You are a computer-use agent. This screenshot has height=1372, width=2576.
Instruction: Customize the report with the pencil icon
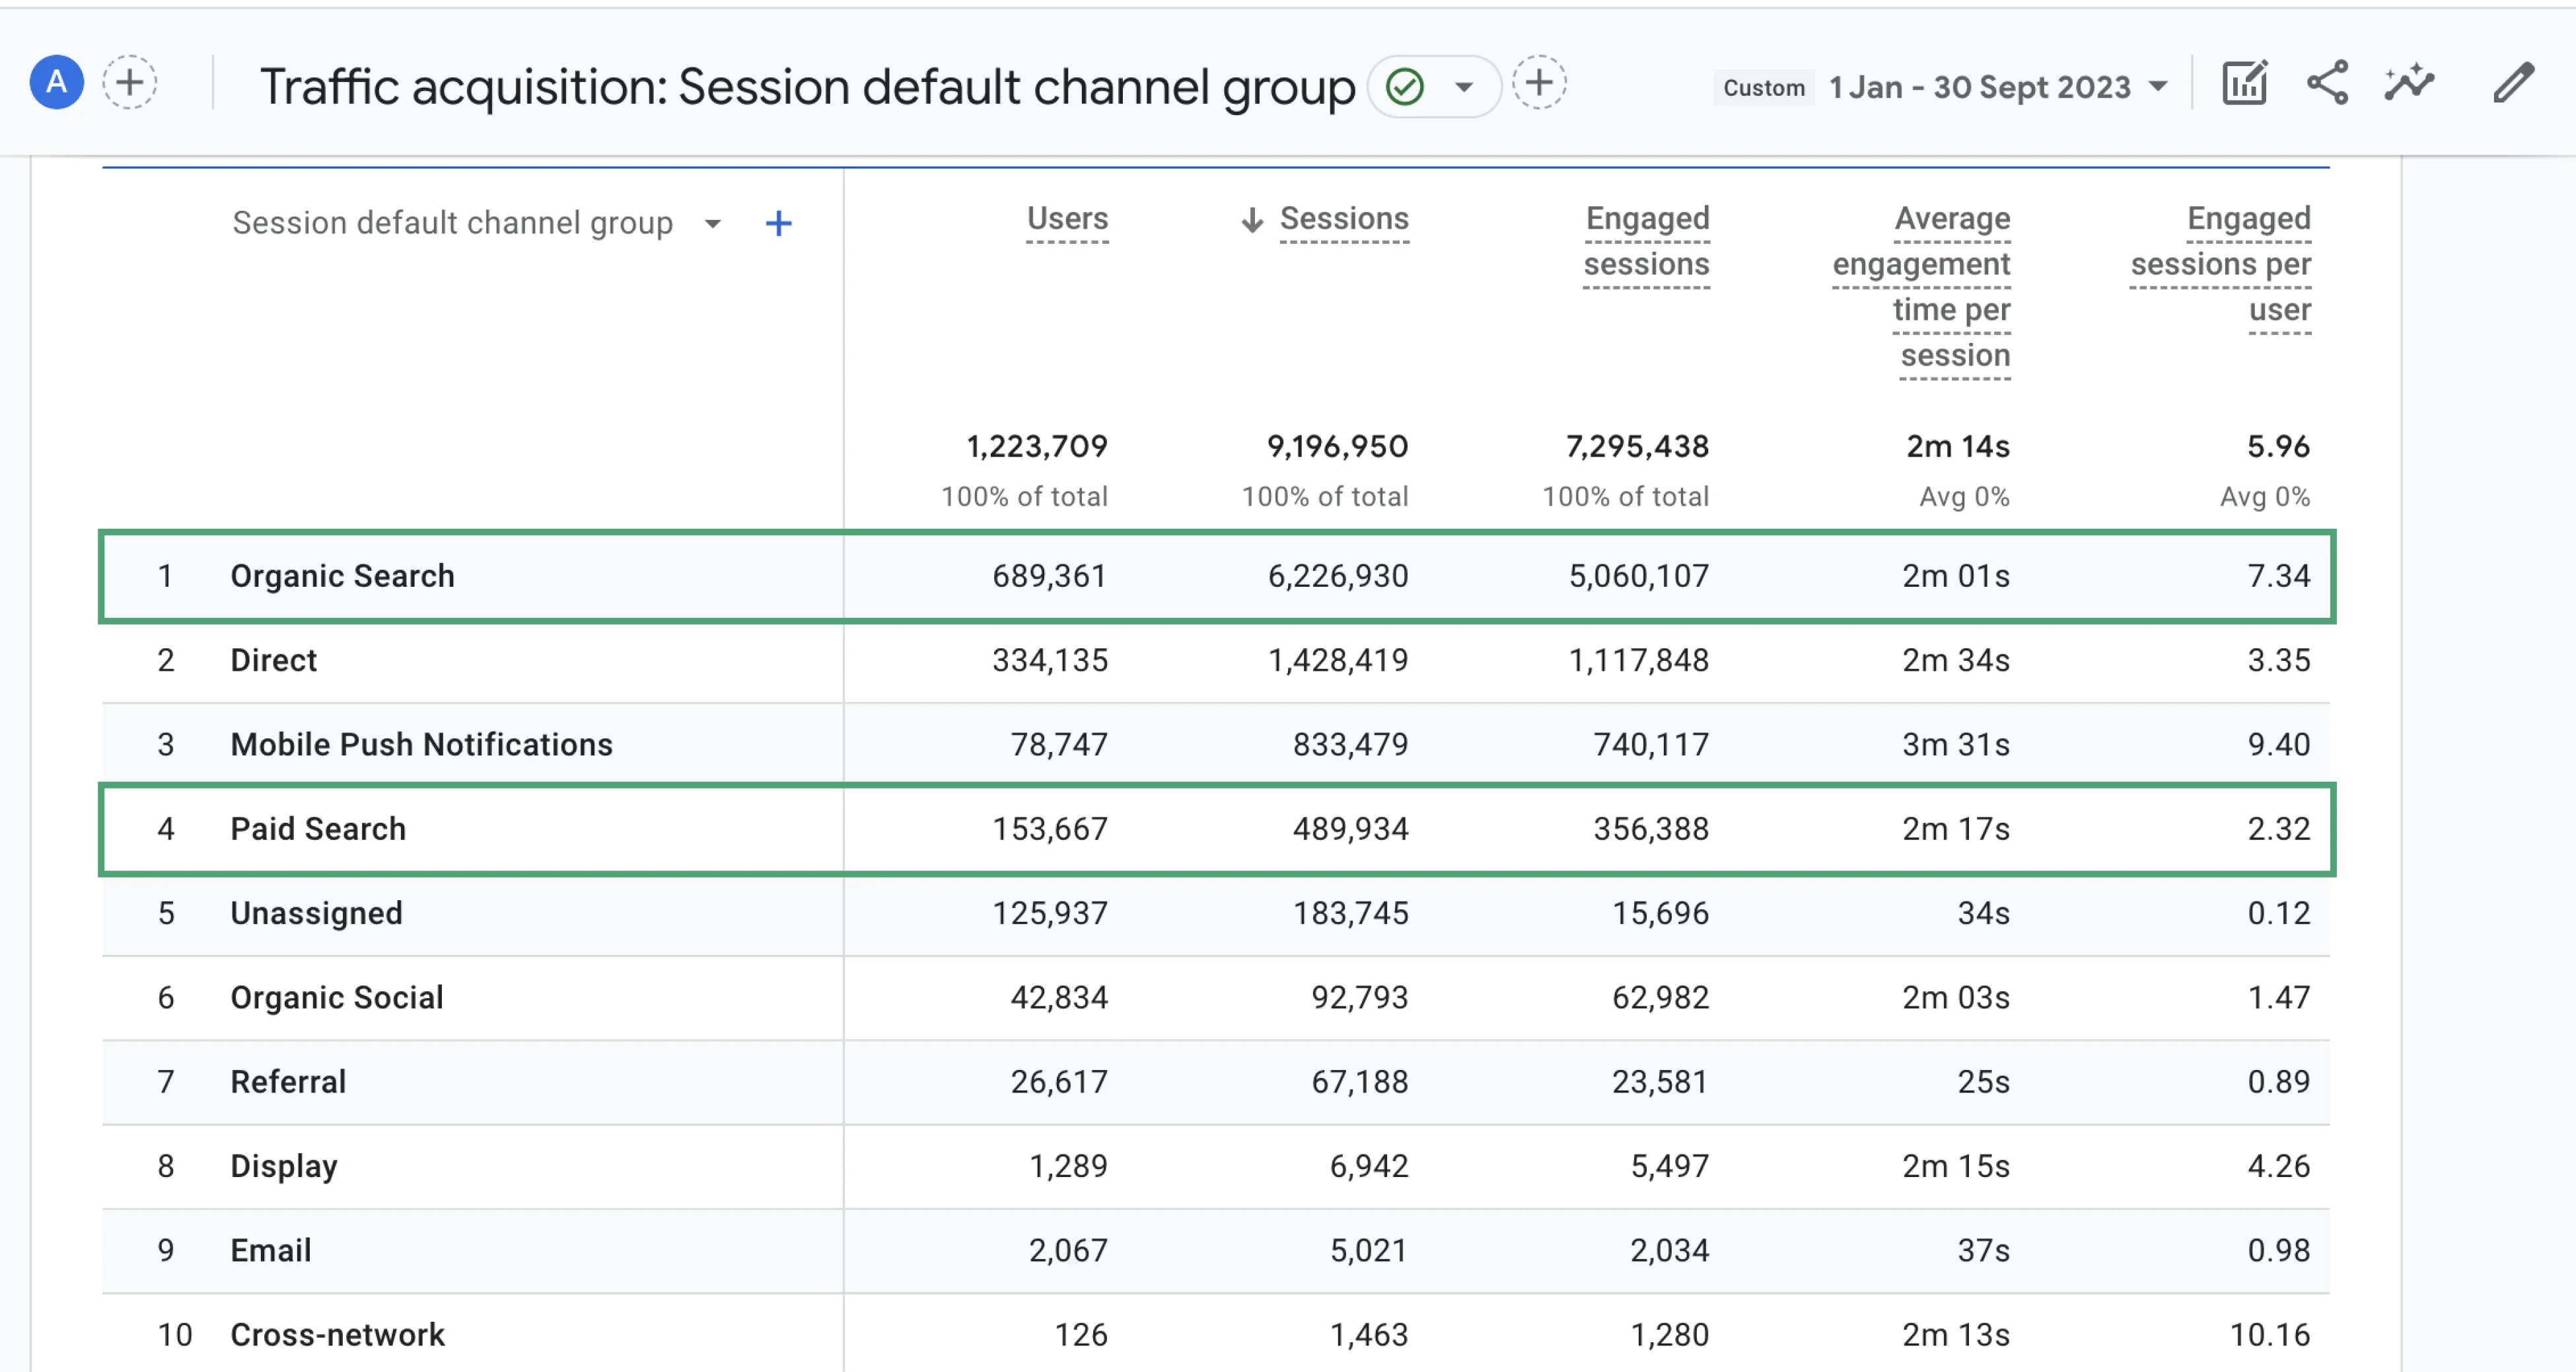(2513, 83)
